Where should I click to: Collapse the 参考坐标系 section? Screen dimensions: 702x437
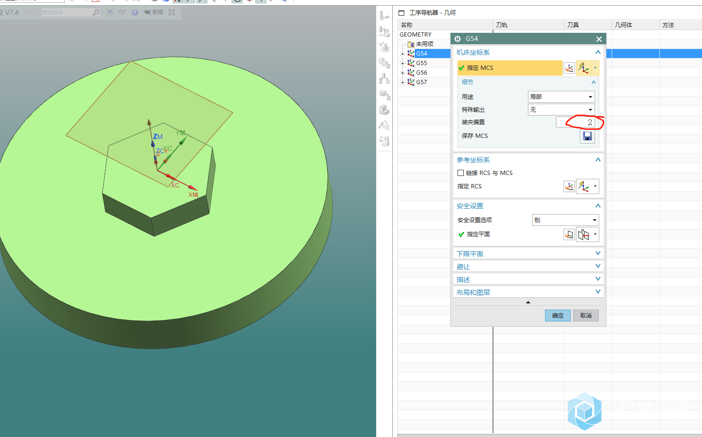coord(598,160)
